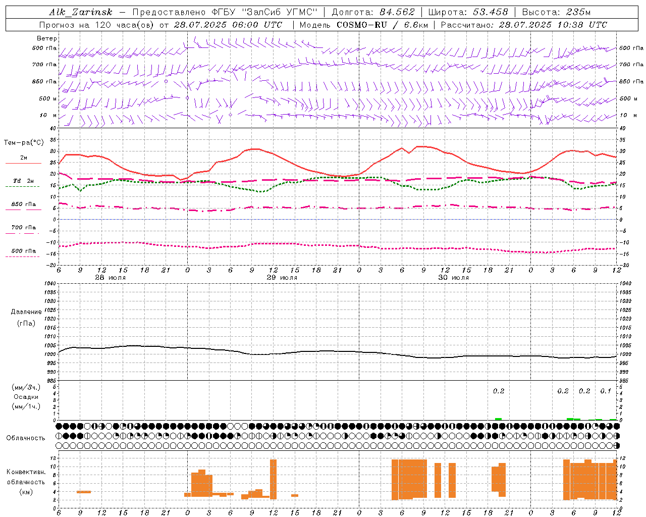The image size is (646, 517).
Task: Click the 'Td 2м' dew point legend
Action: 24,181
